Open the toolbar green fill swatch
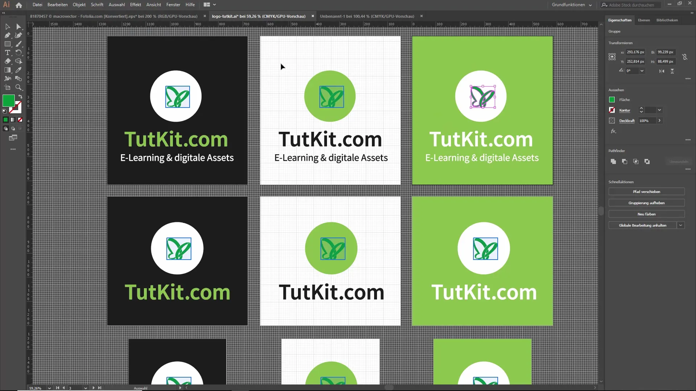Screen dimensions: 696x391 tap(9, 101)
